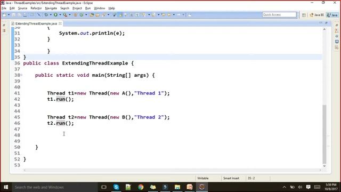Click the volume icon in system tray
341x192 pixels.
[300, 187]
